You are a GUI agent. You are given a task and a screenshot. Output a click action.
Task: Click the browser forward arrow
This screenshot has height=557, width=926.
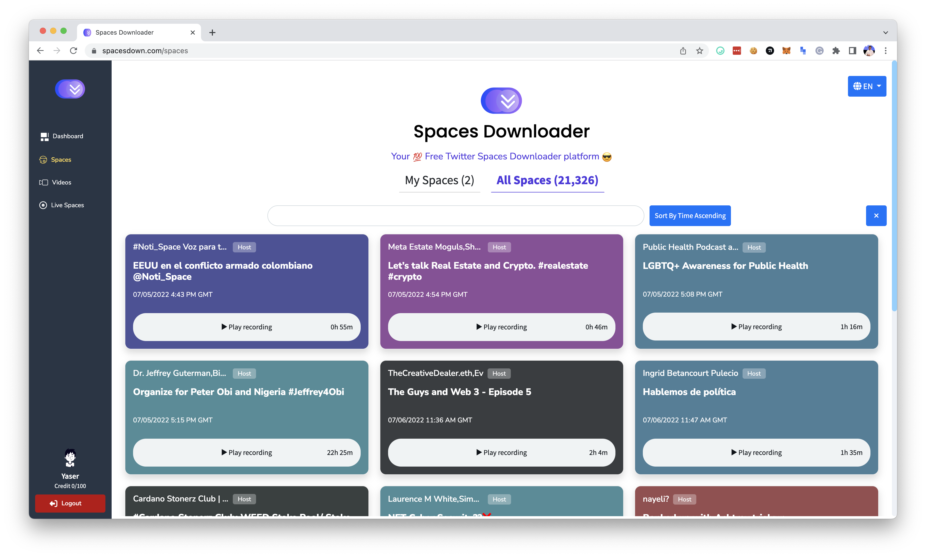pos(57,51)
